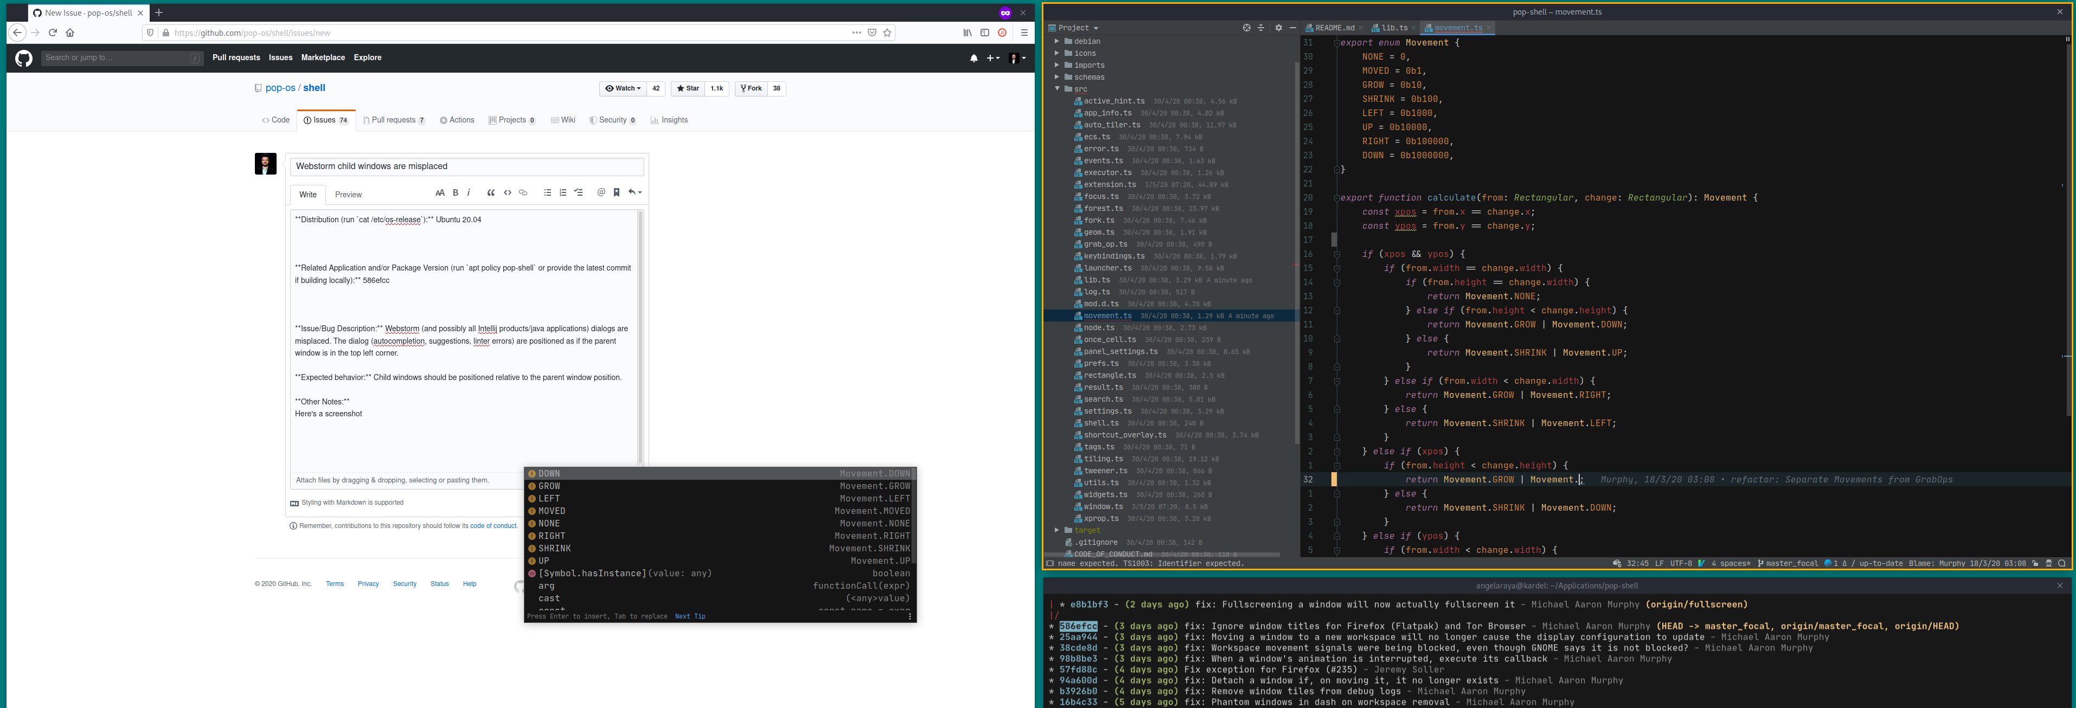Open the Watch dropdown on GitHub
Screen dimensions: 2076x708
pyautogui.click(x=624, y=88)
